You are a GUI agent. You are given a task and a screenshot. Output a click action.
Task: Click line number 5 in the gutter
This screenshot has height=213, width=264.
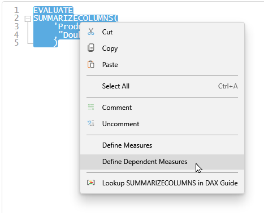[16, 43]
